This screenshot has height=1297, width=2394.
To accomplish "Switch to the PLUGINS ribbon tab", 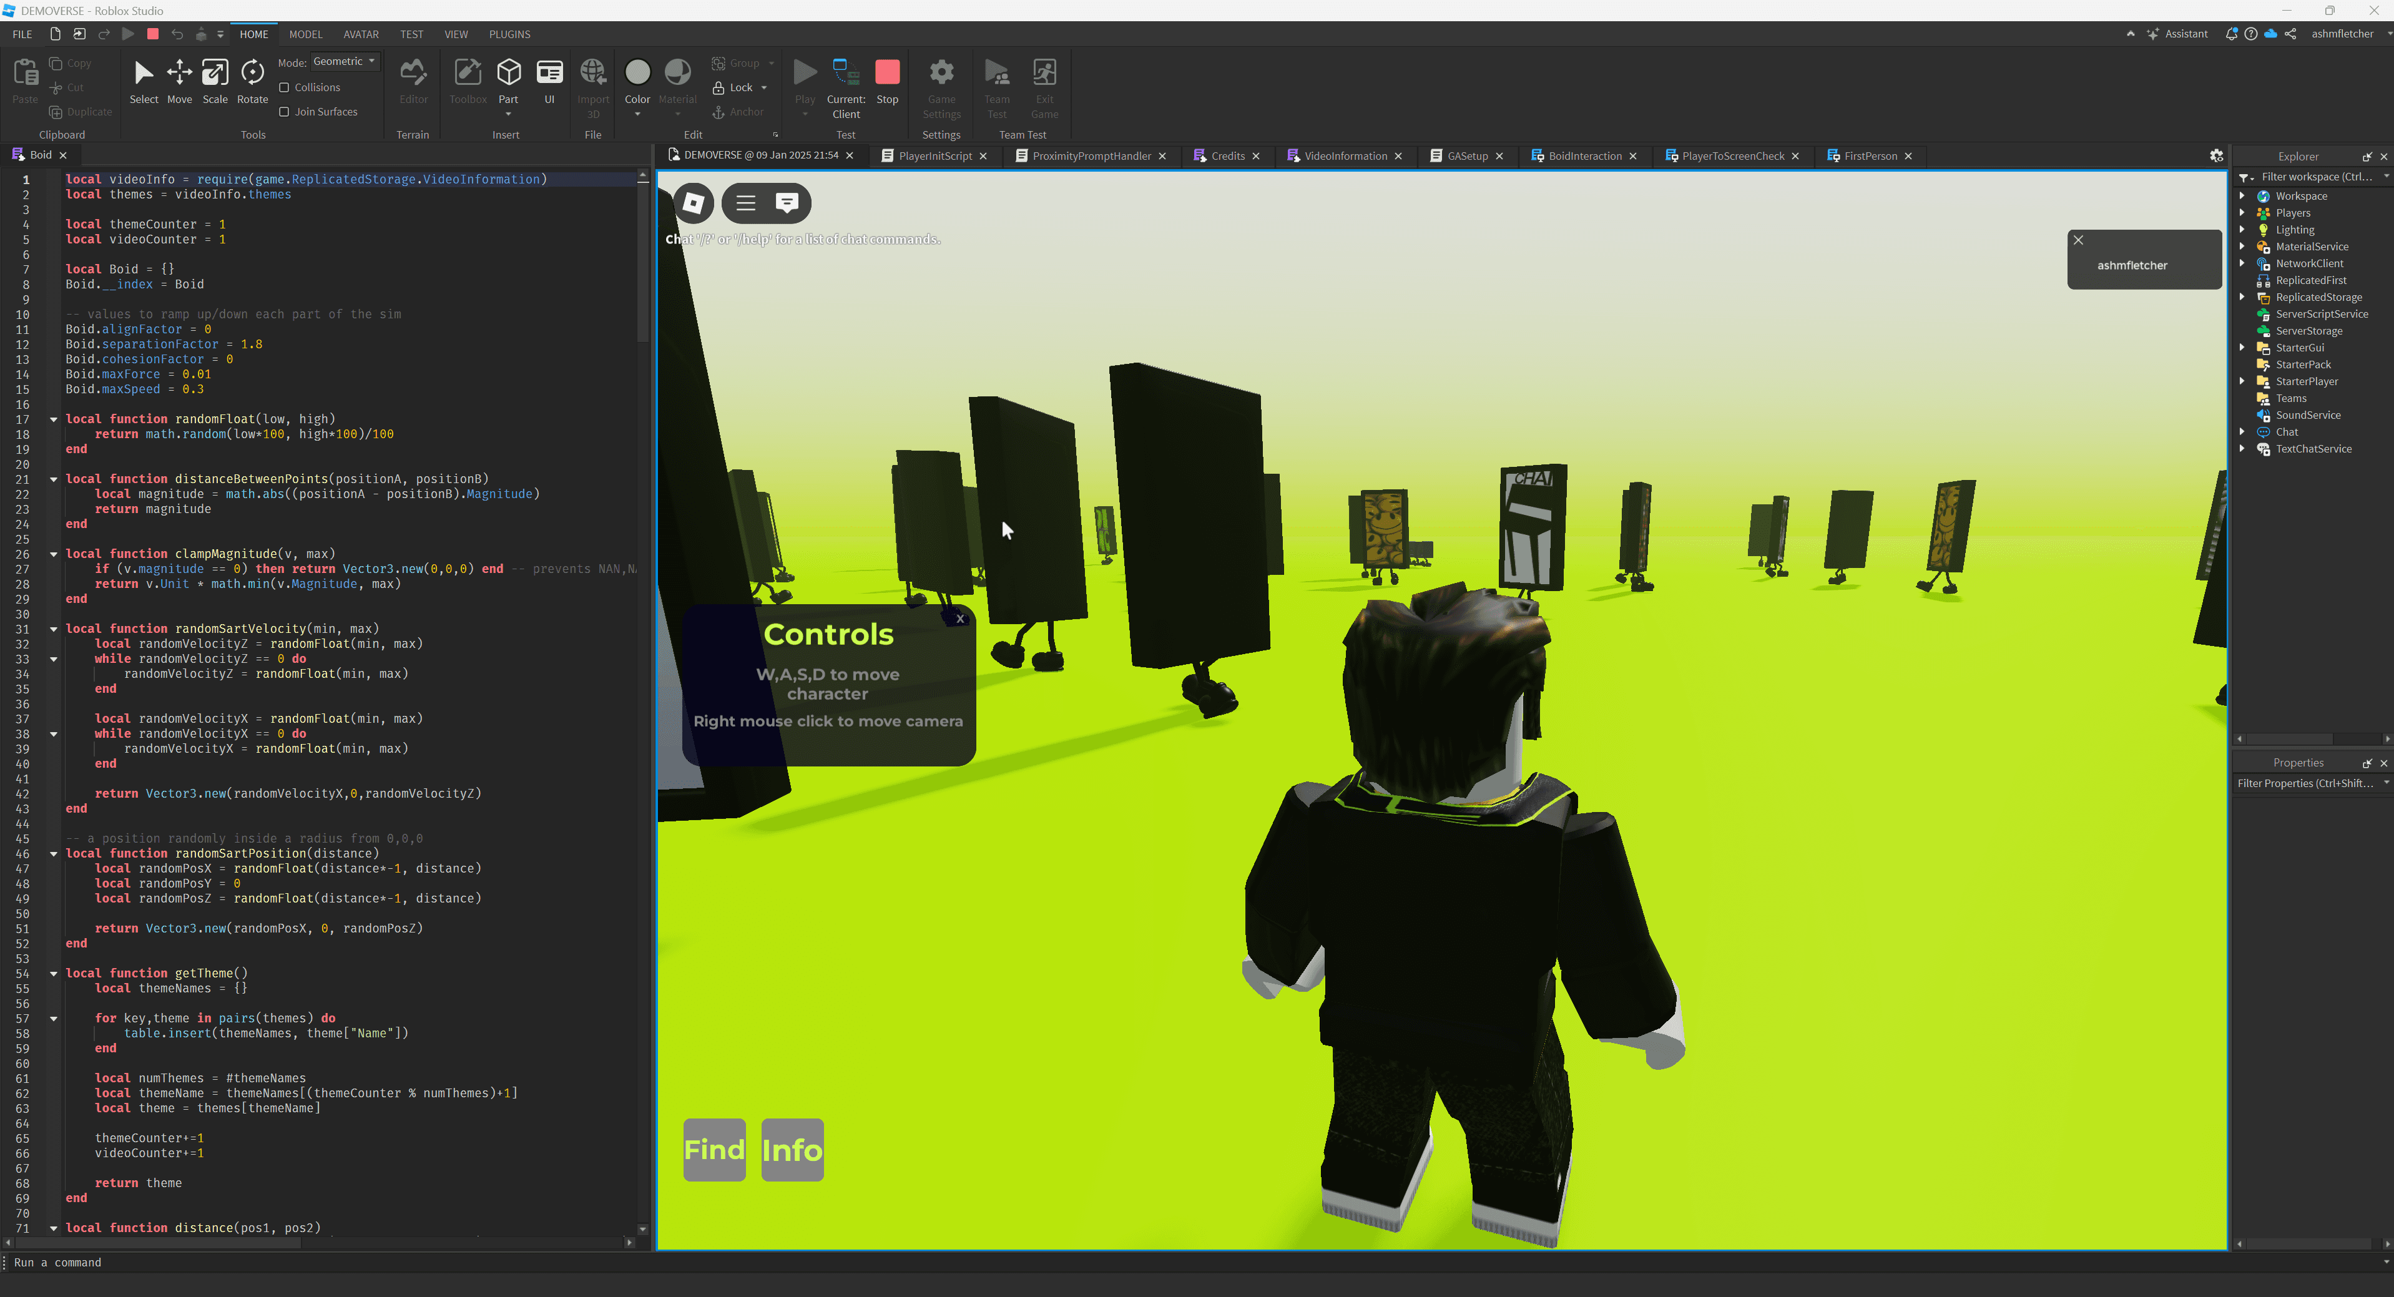I will click(509, 34).
